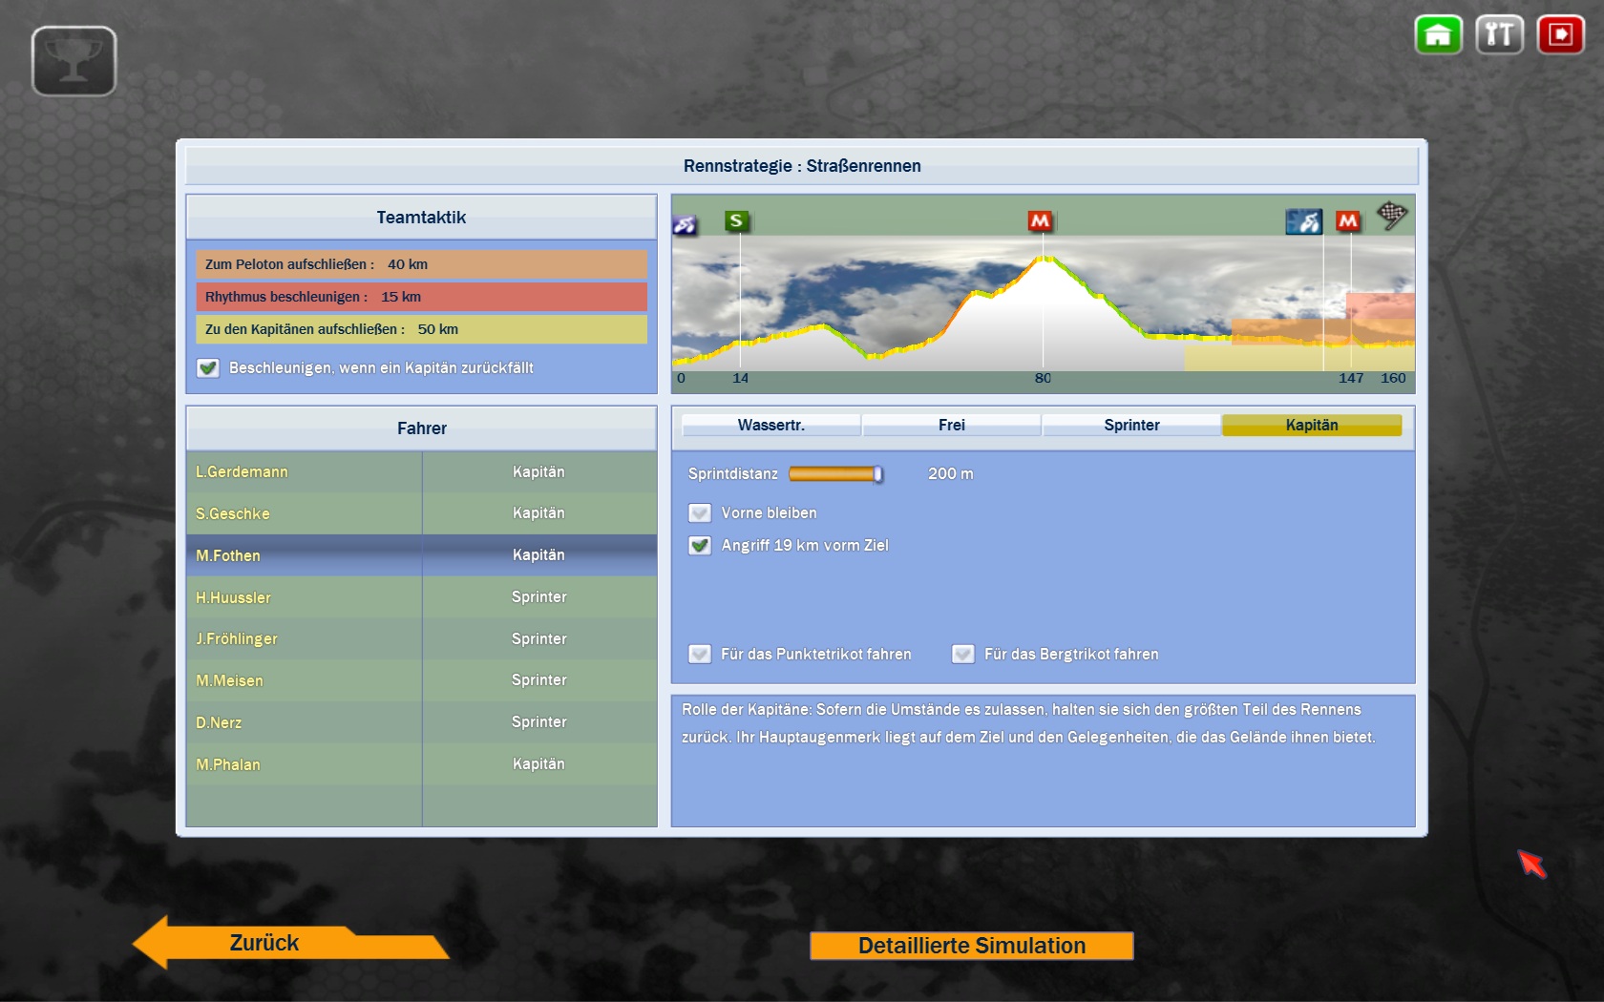Enable 'Für das Bergtrikot fahren' checkbox
1604x1002 pixels.
963,655
